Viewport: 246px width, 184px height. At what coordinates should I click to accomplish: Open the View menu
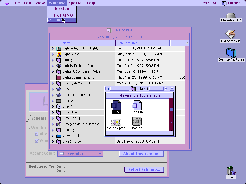click(40, 3)
